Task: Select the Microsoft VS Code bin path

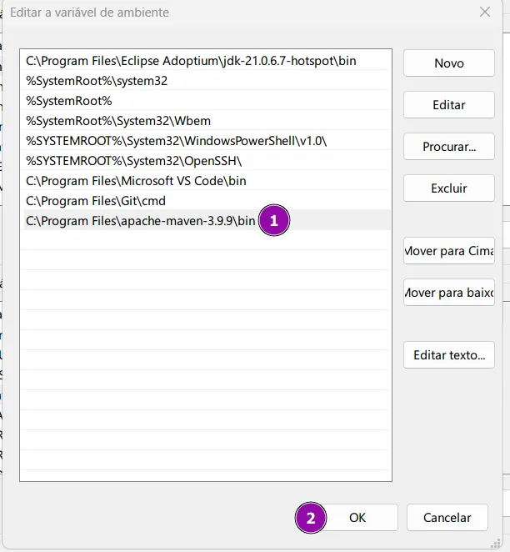Action: (x=136, y=180)
